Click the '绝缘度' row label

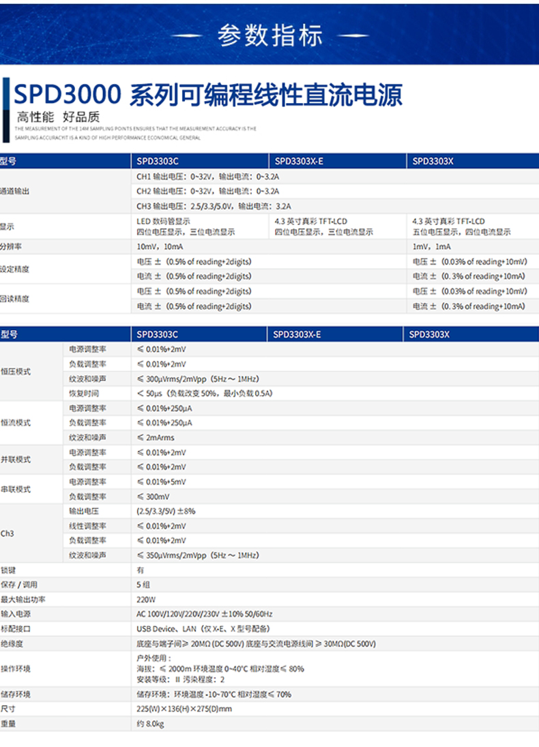point(12,643)
